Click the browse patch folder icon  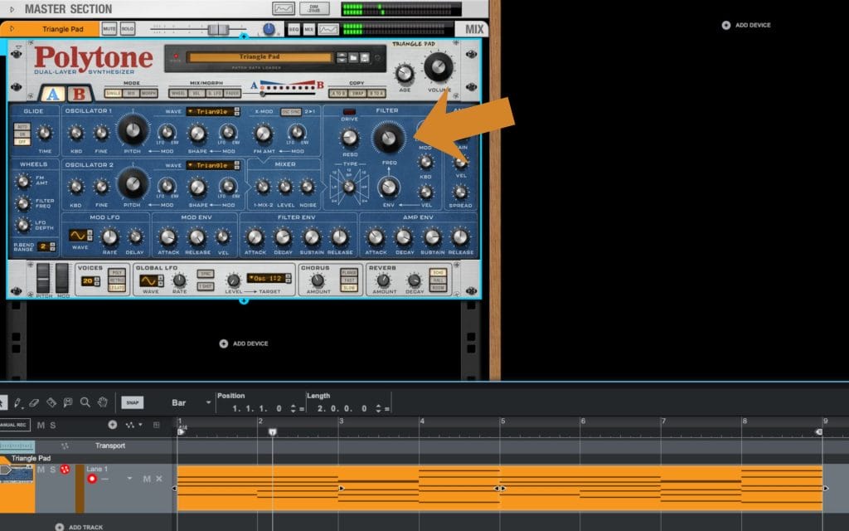click(352, 57)
